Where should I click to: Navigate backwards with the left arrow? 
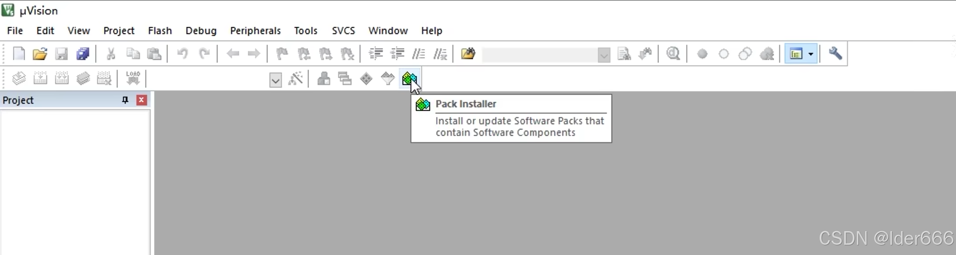[233, 54]
